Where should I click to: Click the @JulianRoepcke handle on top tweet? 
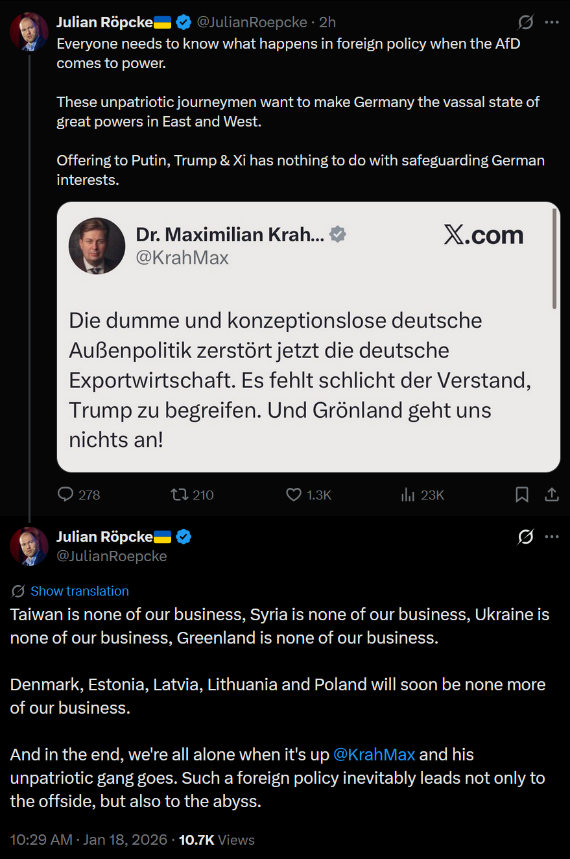[252, 22]
